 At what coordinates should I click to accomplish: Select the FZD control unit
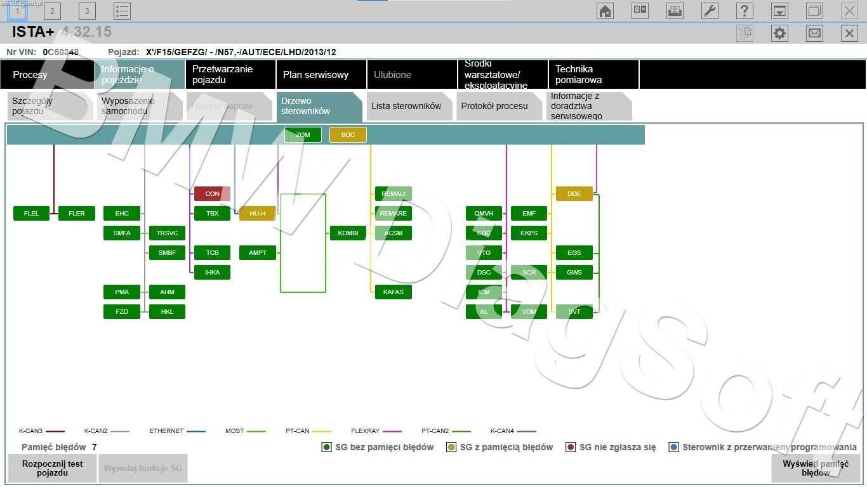coord(122,311)
